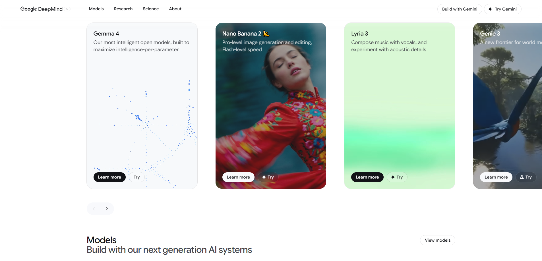The width and height of the screenshot is (542, 261).
Task: Click Build with Gemini button
Action: [460, 9]
